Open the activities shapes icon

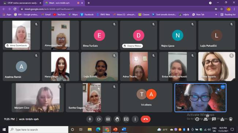click(x=222, y=119)
